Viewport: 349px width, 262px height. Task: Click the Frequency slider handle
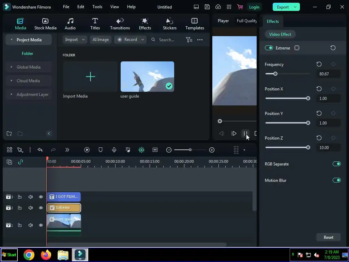click(275, 74)
